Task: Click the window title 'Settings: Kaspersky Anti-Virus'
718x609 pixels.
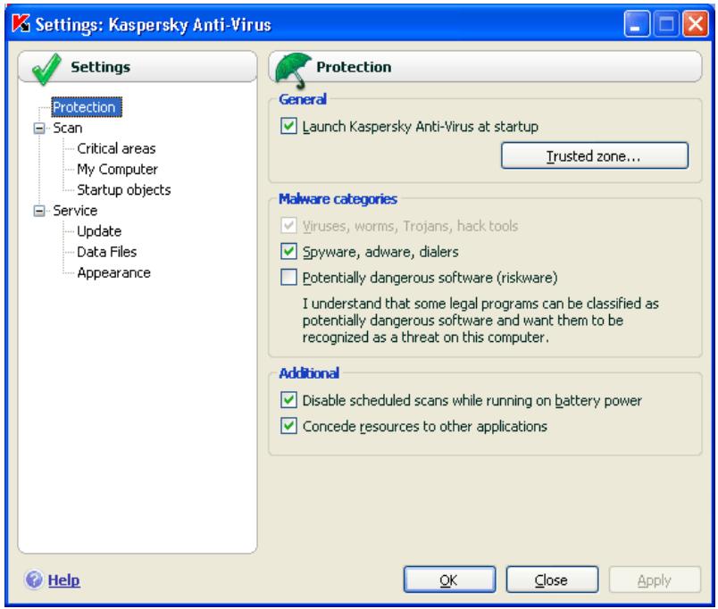Action: click(x=153, y=24)
